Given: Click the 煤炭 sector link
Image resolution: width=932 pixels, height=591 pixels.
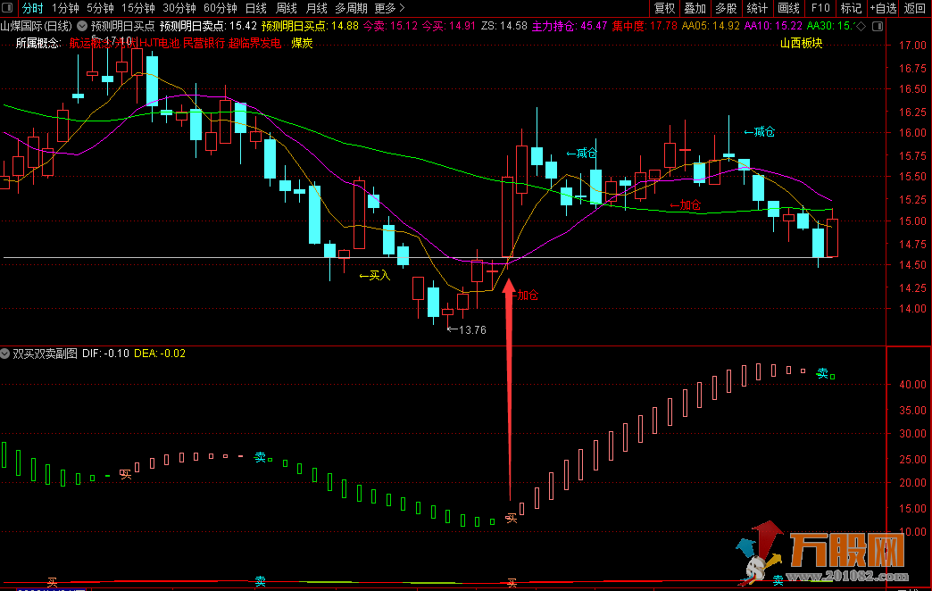Looking at the screenshot, I should (x=302, y=44).
